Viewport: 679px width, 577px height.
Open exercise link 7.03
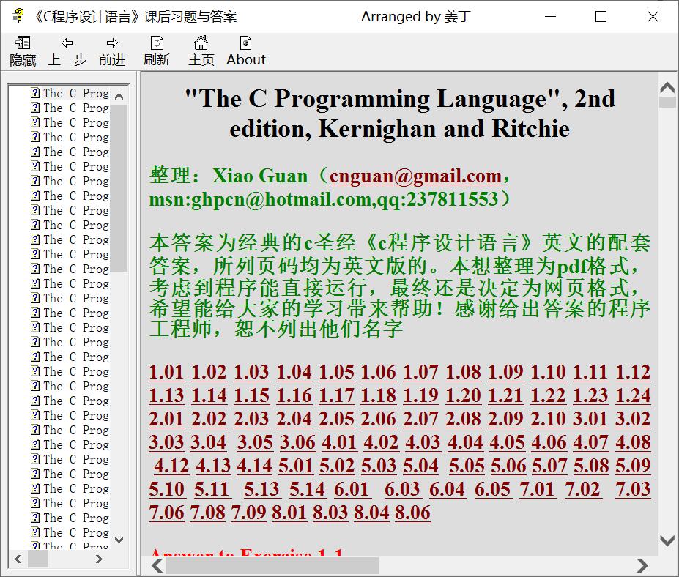click(633, 490)
